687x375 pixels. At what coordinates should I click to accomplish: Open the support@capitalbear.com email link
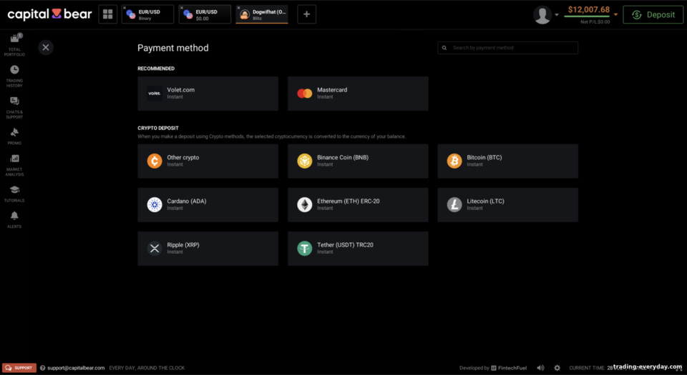click(x=76, y=368)
